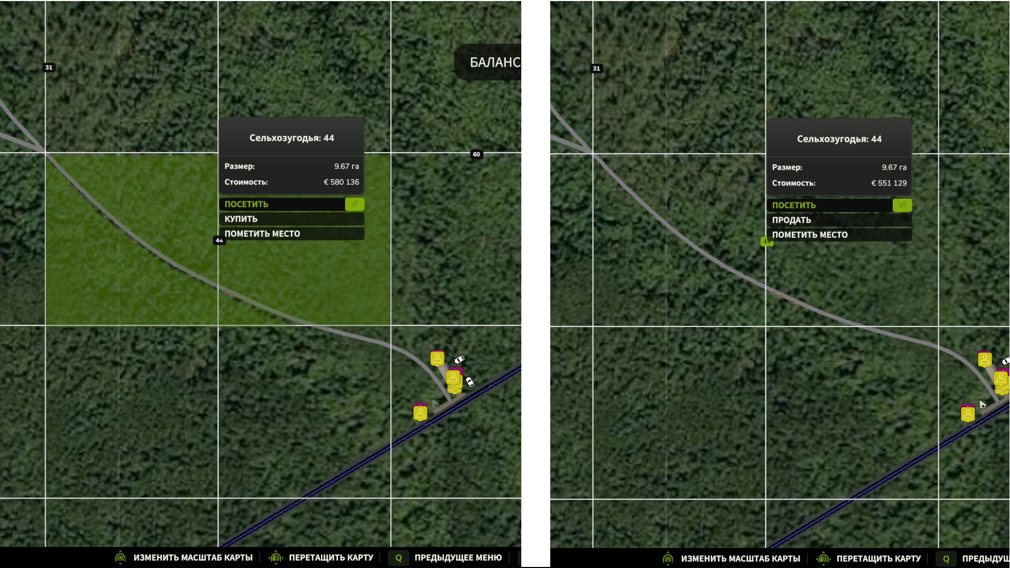This screenshot has height=568, width=1010.
Task: Click field marker 31 on the map with ПРОДАТЬ popup
Action: [596, 68]
